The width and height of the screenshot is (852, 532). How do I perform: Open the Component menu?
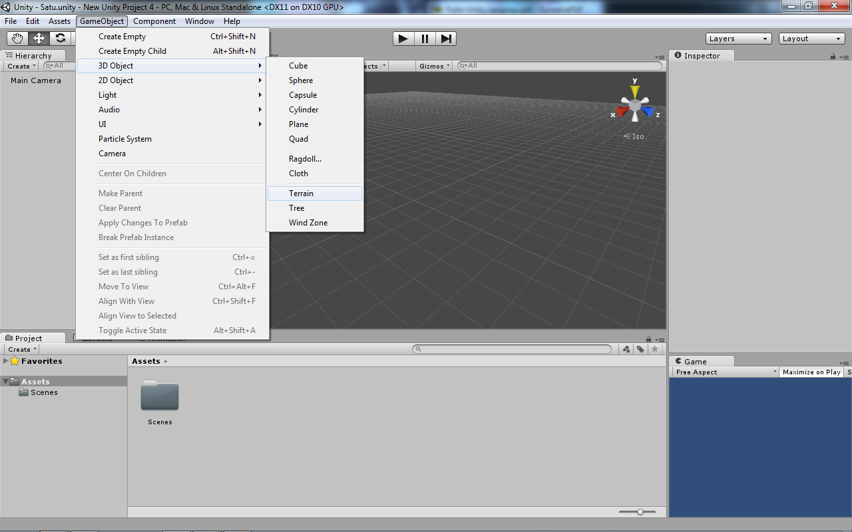[154, 21]
